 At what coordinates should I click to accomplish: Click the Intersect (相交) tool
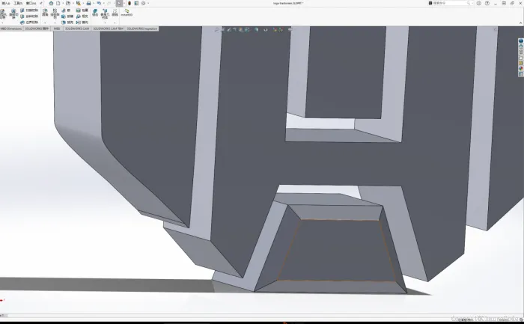[x=82, y=16]
